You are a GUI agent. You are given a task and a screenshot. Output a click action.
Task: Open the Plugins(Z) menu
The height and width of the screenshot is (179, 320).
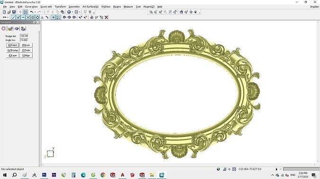[x=149, y=7]
